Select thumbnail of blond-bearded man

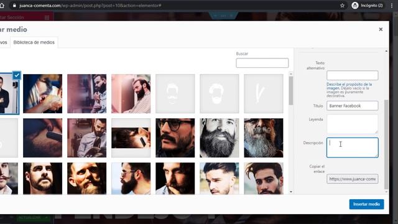coord(87,179)
